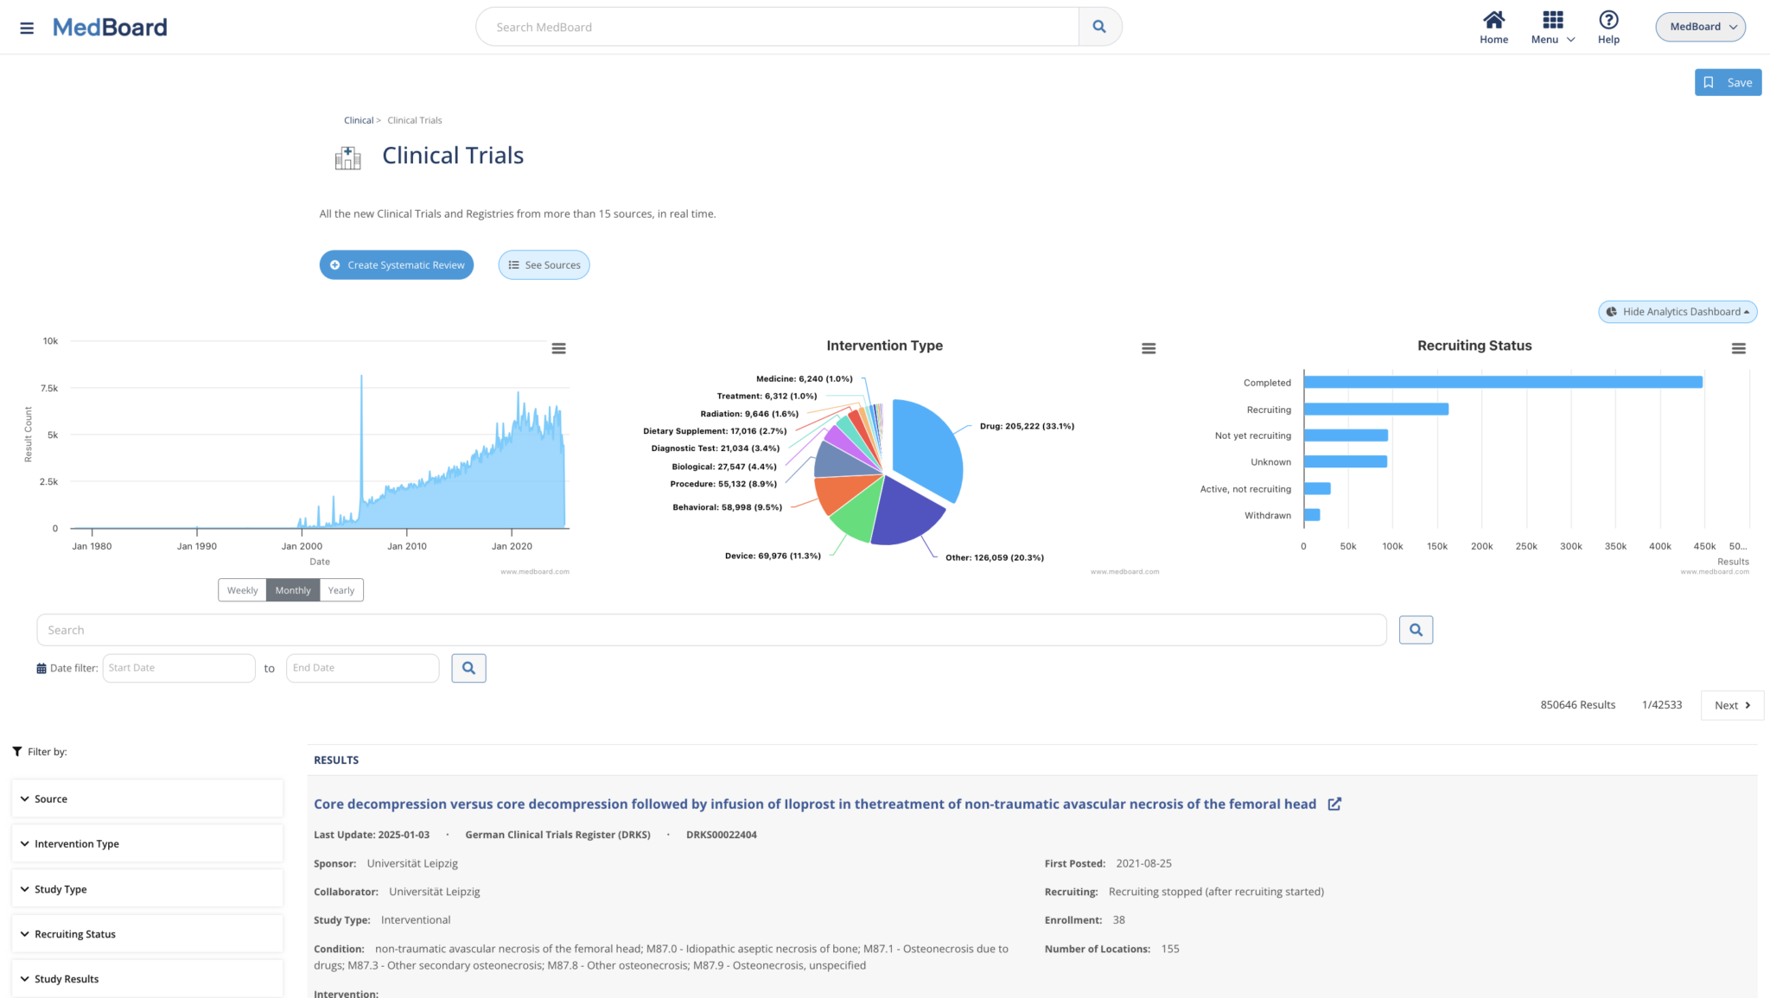Open the Help icon
Screen dimensions: 1770x998
[x=1608, y=20]
